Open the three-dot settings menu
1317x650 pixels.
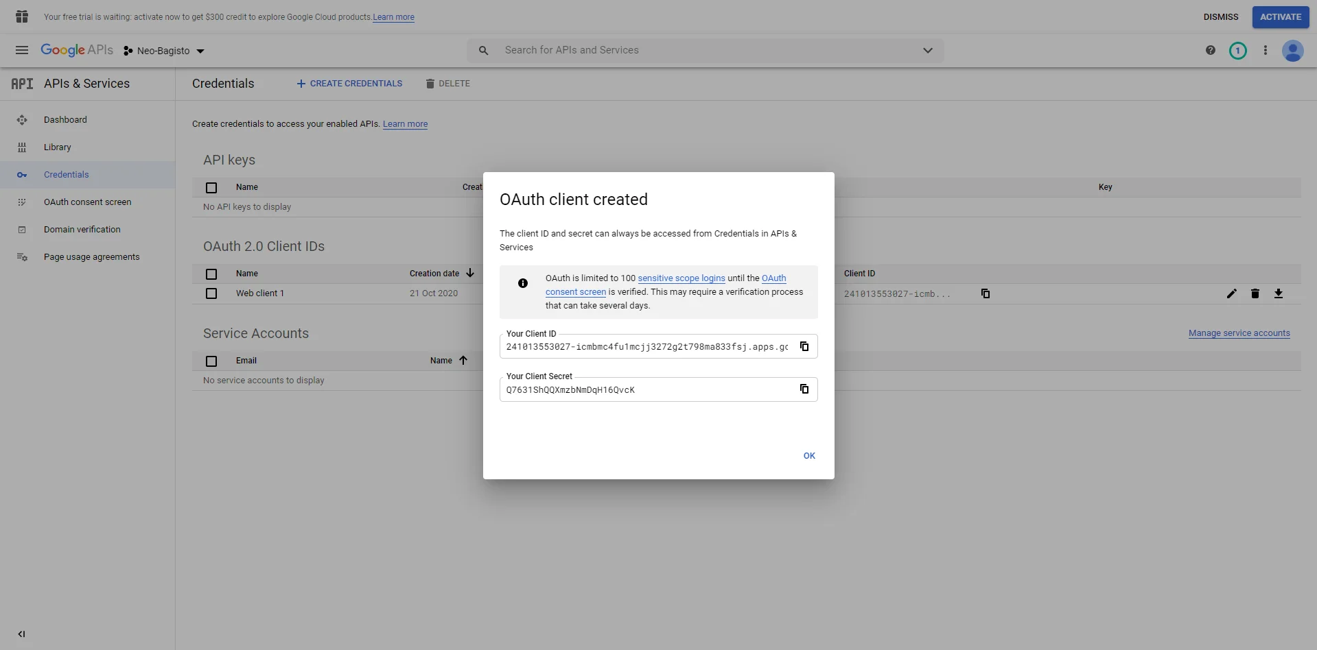[x=1266, y=50]
